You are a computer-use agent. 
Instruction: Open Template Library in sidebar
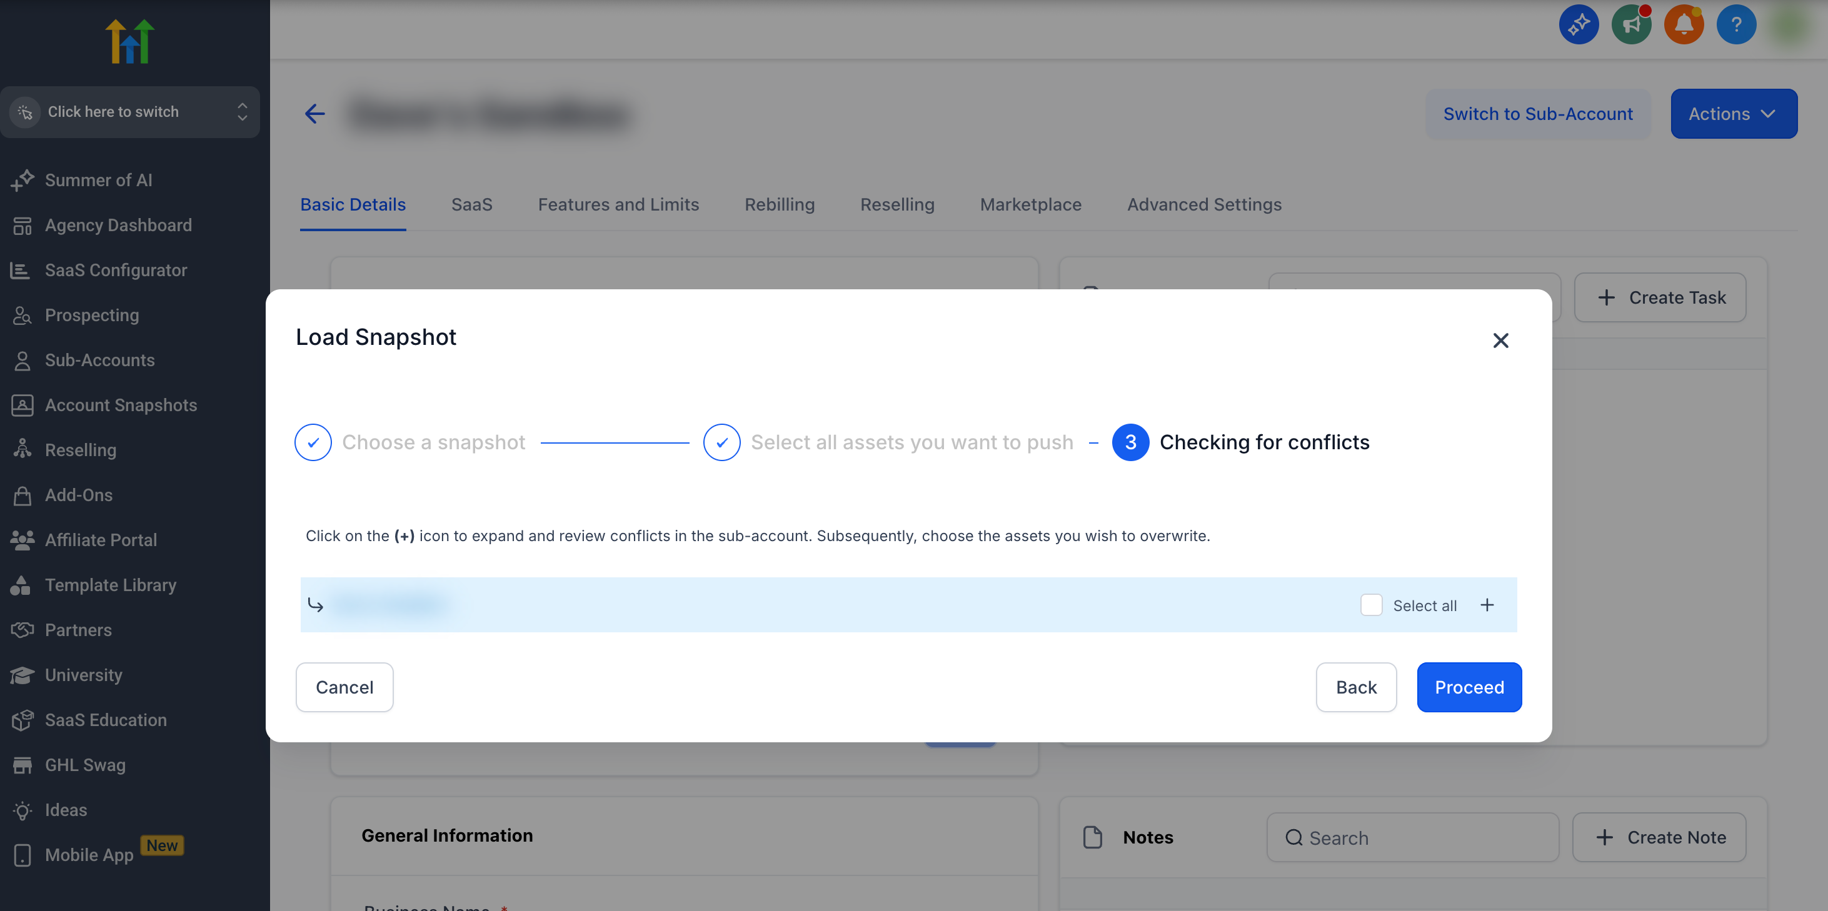(110, 585)
